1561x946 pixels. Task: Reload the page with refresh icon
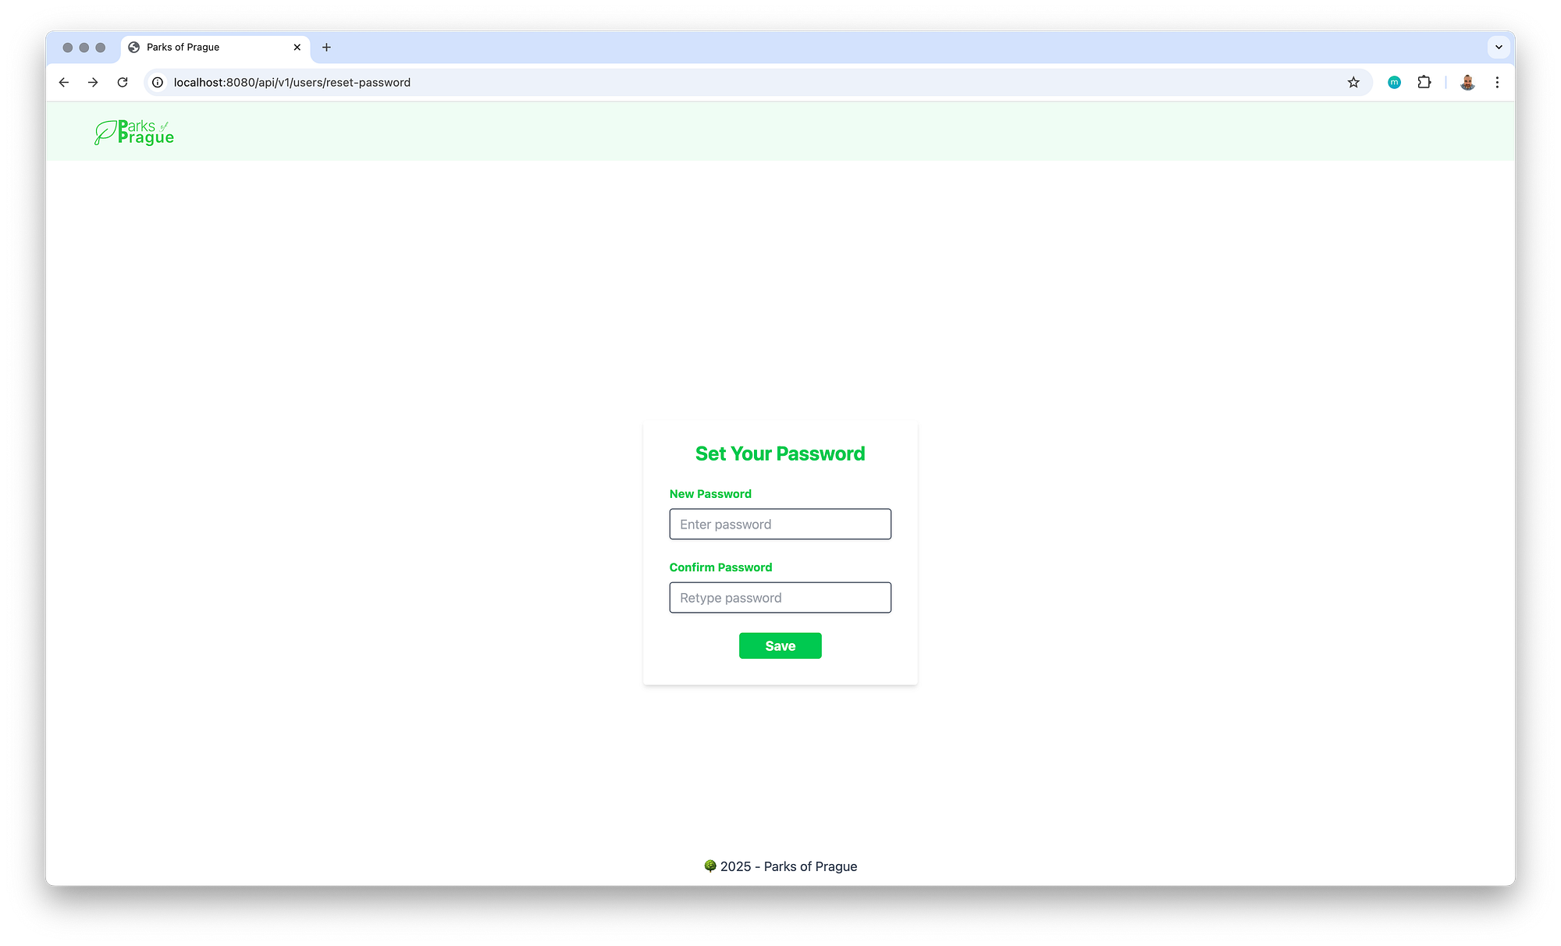[x=123, y=82]
